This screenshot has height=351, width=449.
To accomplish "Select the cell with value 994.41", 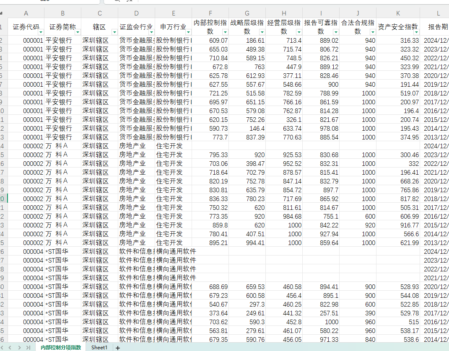I will [247, 243].
